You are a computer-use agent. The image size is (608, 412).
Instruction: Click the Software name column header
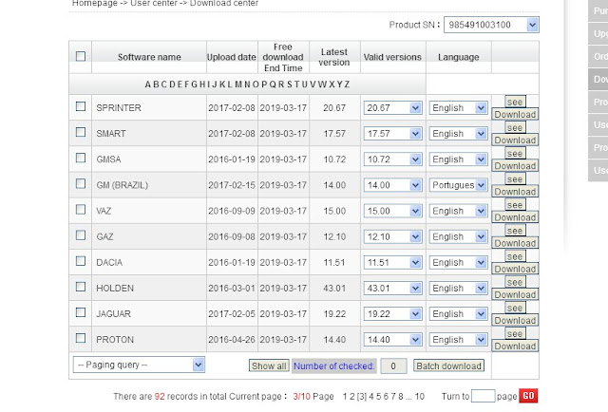tap(149, 57)
